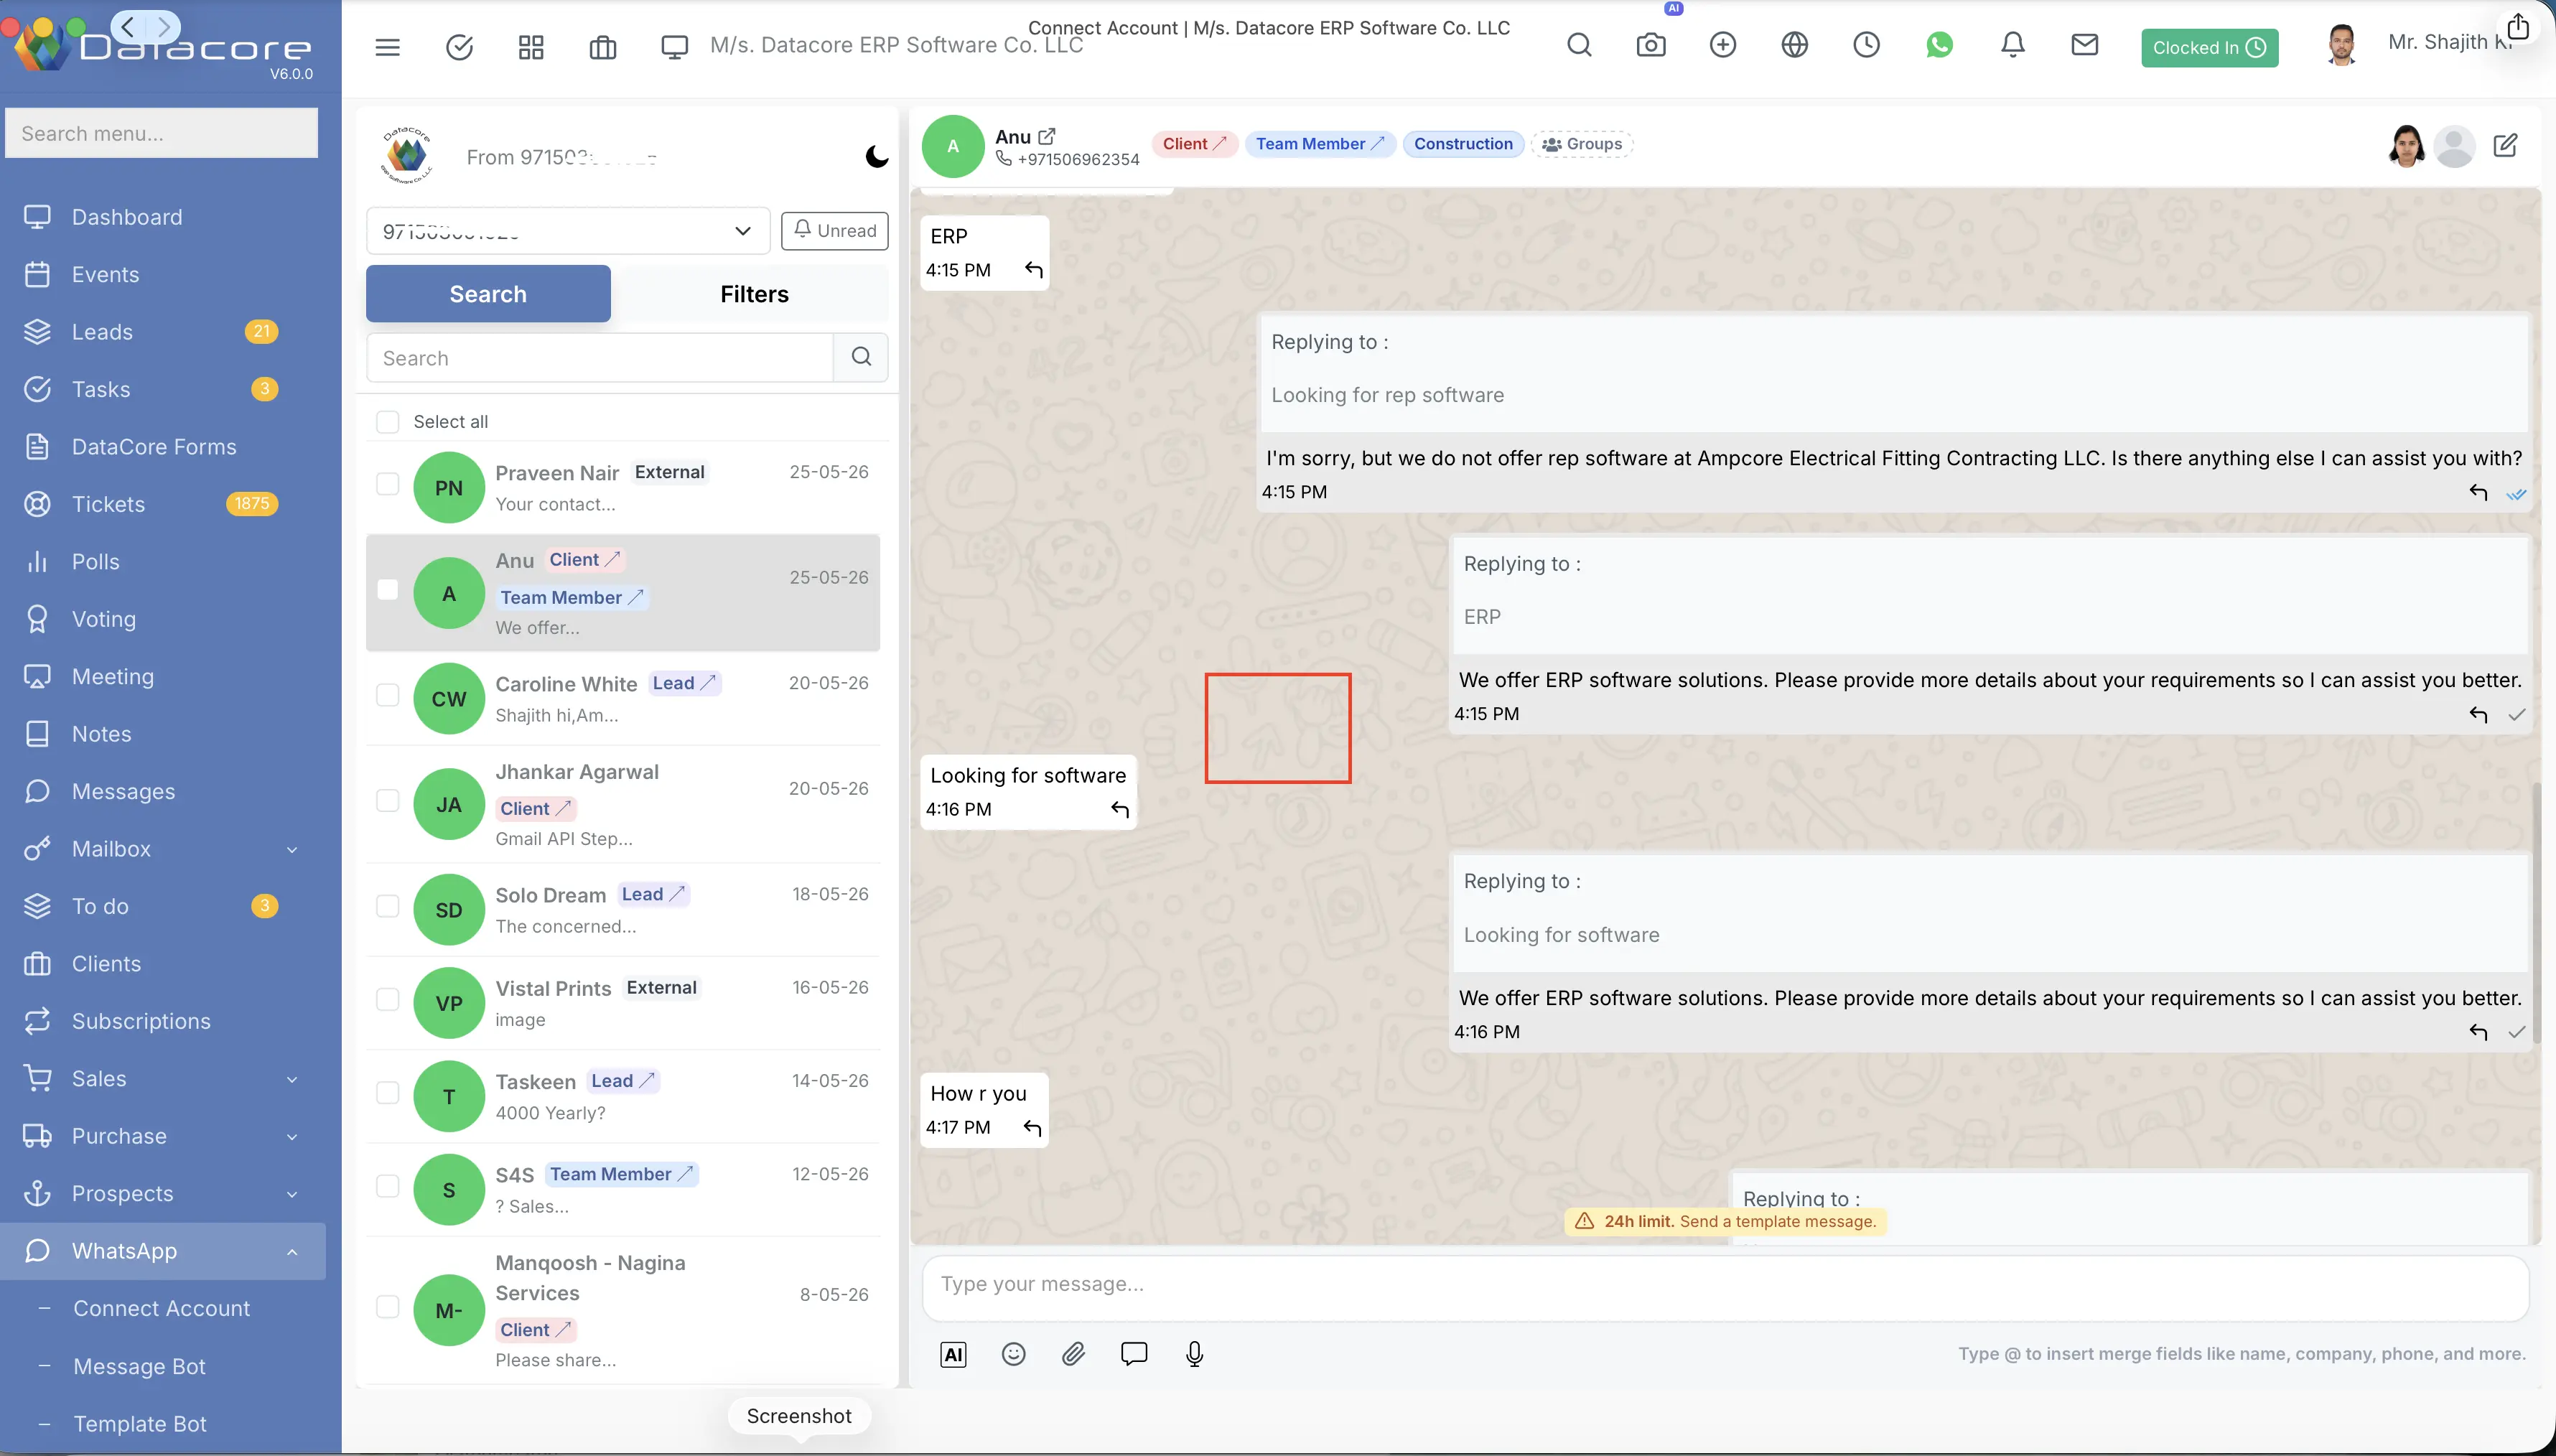The image size is (2556, 1456).
Task: Open Dashboard in the sidebar
Action: pos(127,217)
